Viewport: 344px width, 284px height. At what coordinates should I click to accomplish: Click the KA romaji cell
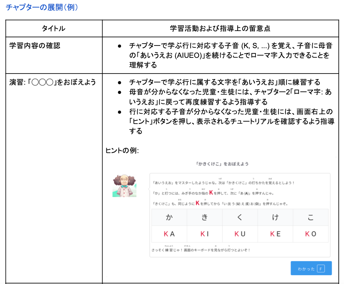coord(169,234)
